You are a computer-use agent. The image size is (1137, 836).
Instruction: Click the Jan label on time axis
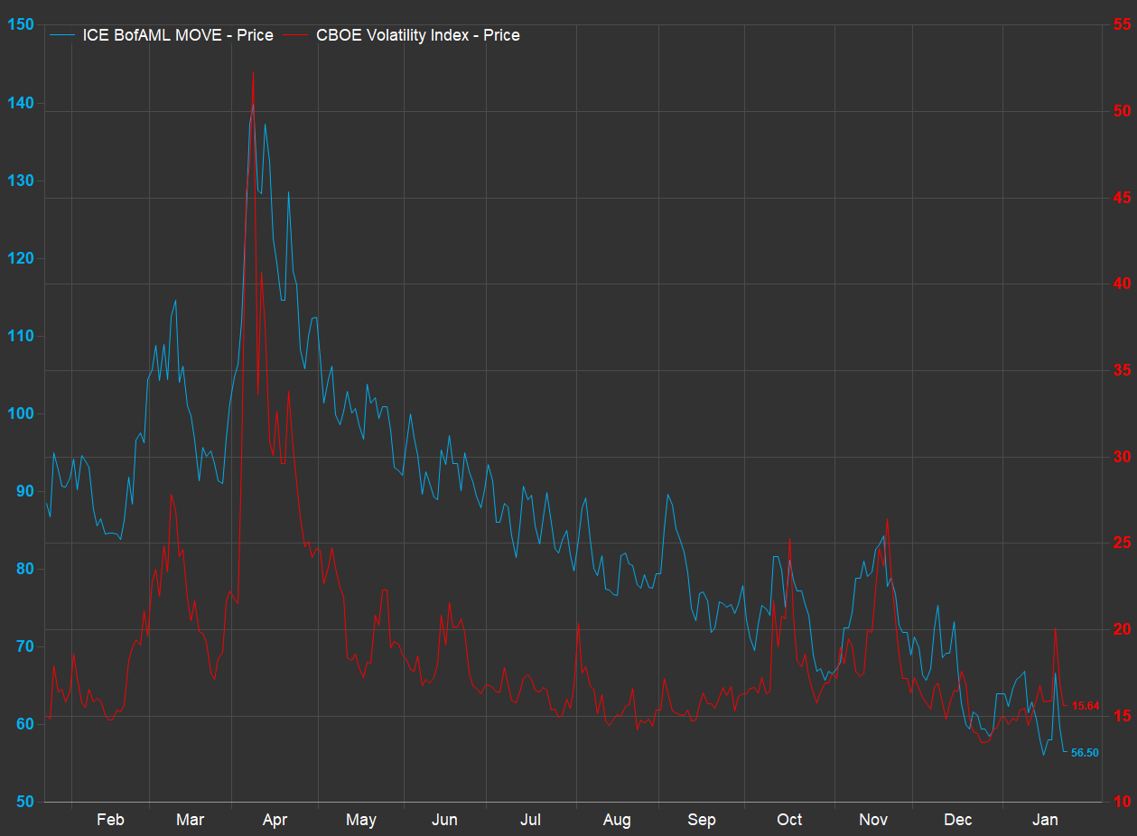(x=1045, y=820)
